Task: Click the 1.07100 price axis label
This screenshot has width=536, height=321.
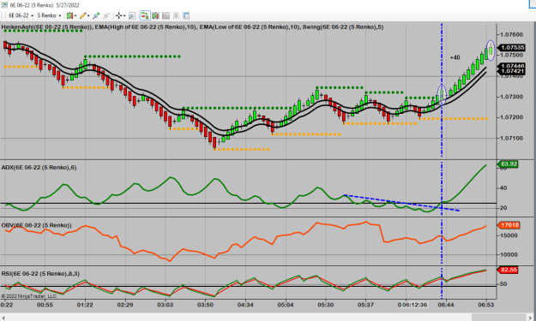Action: click(511, 138)
